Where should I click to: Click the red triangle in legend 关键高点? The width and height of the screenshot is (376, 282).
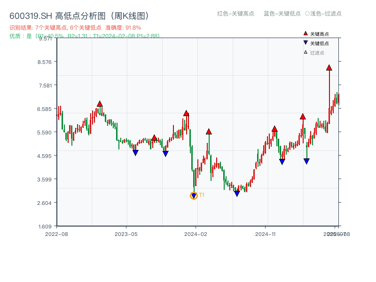tap(305, 33)
